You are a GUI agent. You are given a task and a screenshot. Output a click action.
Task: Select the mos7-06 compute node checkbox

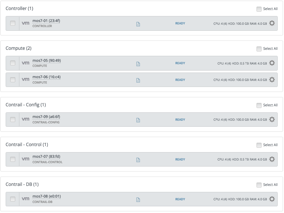pyautogui.click(x=13, y=80)
